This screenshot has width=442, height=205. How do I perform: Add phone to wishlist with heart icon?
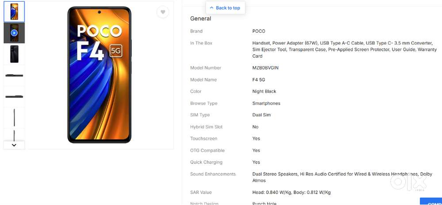[163, 12]
